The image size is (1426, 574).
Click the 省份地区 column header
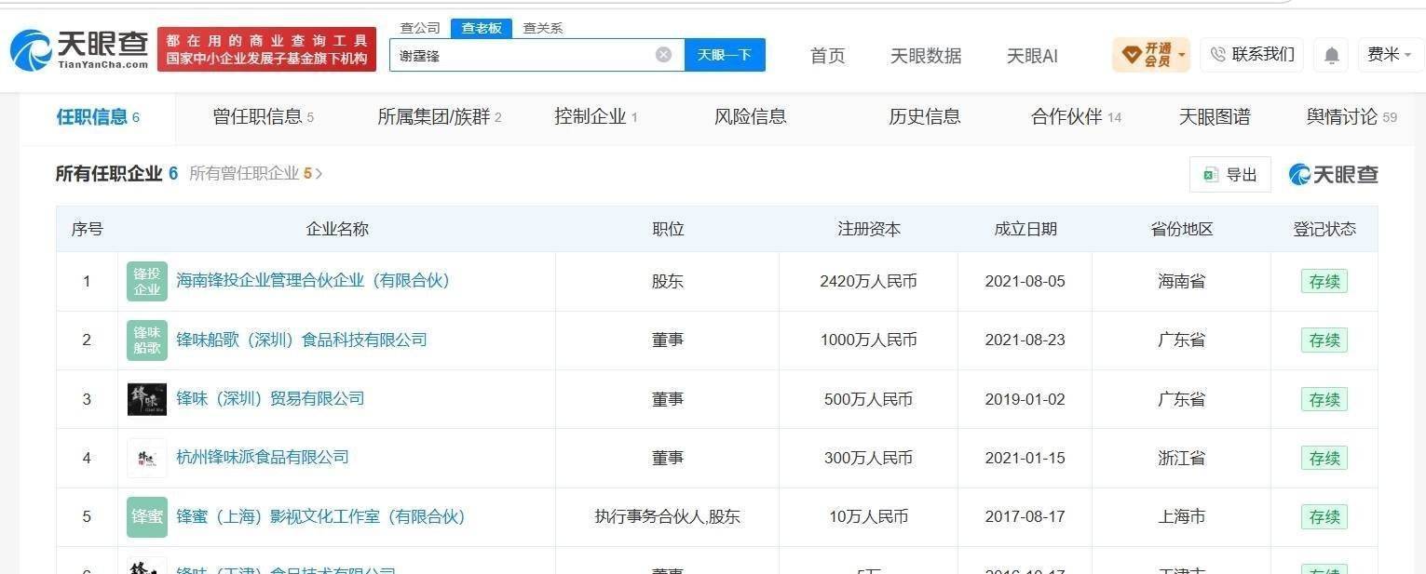click(x=1182, y=229)
